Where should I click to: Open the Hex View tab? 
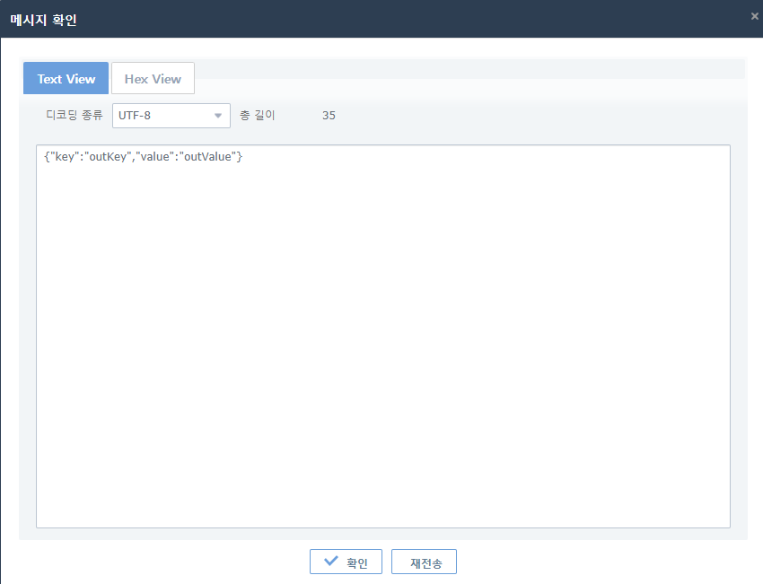153,79
